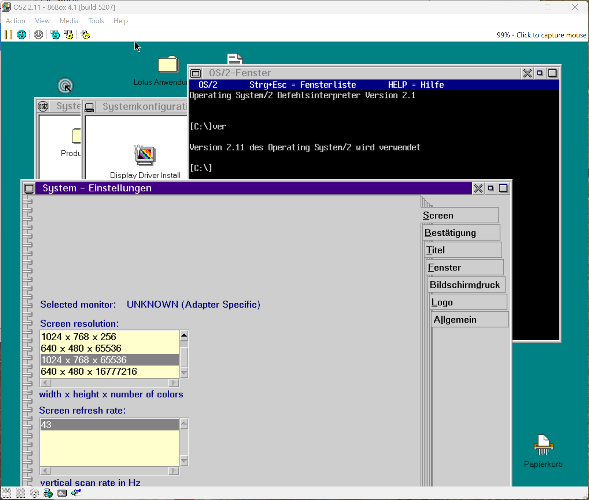589x500 pixels.
Task: Click the hard disk status bar icon
Action: 62,493
